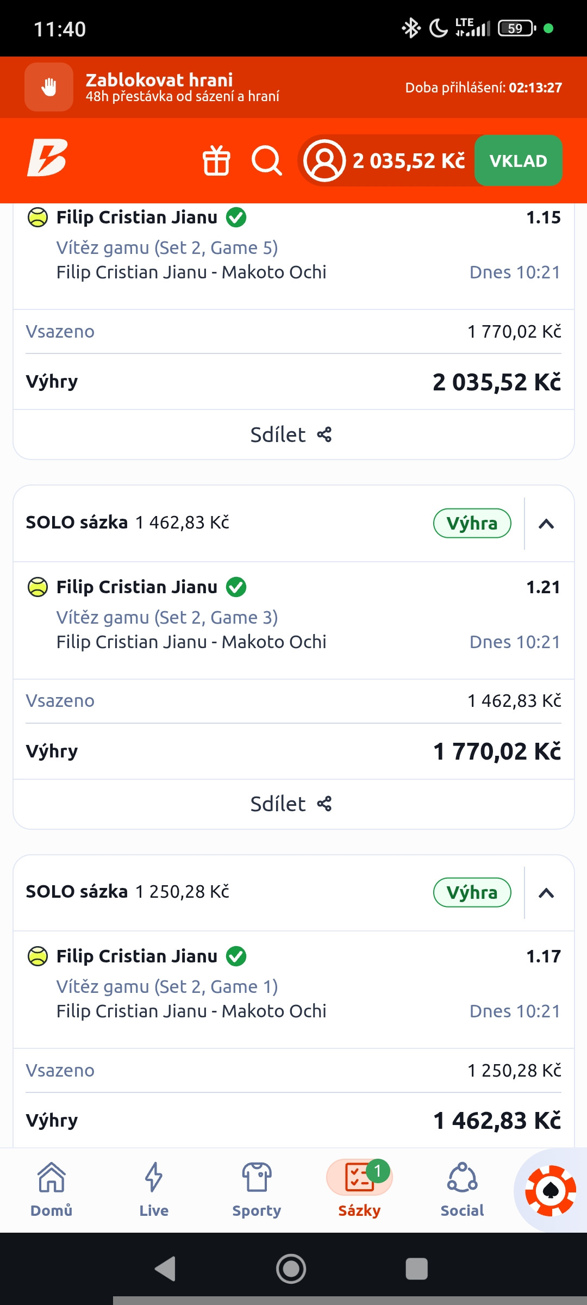587x1305 pixels.
Task: Tap the account balance 2 035,52 Kč
Action: (409, 161)
